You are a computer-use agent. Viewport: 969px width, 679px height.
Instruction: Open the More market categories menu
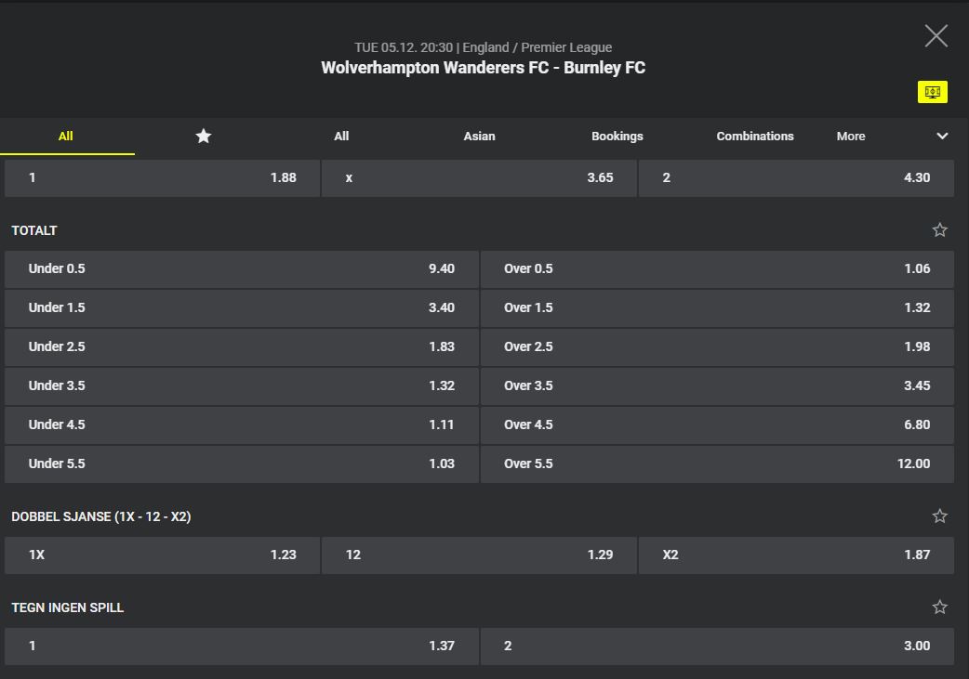850,136
